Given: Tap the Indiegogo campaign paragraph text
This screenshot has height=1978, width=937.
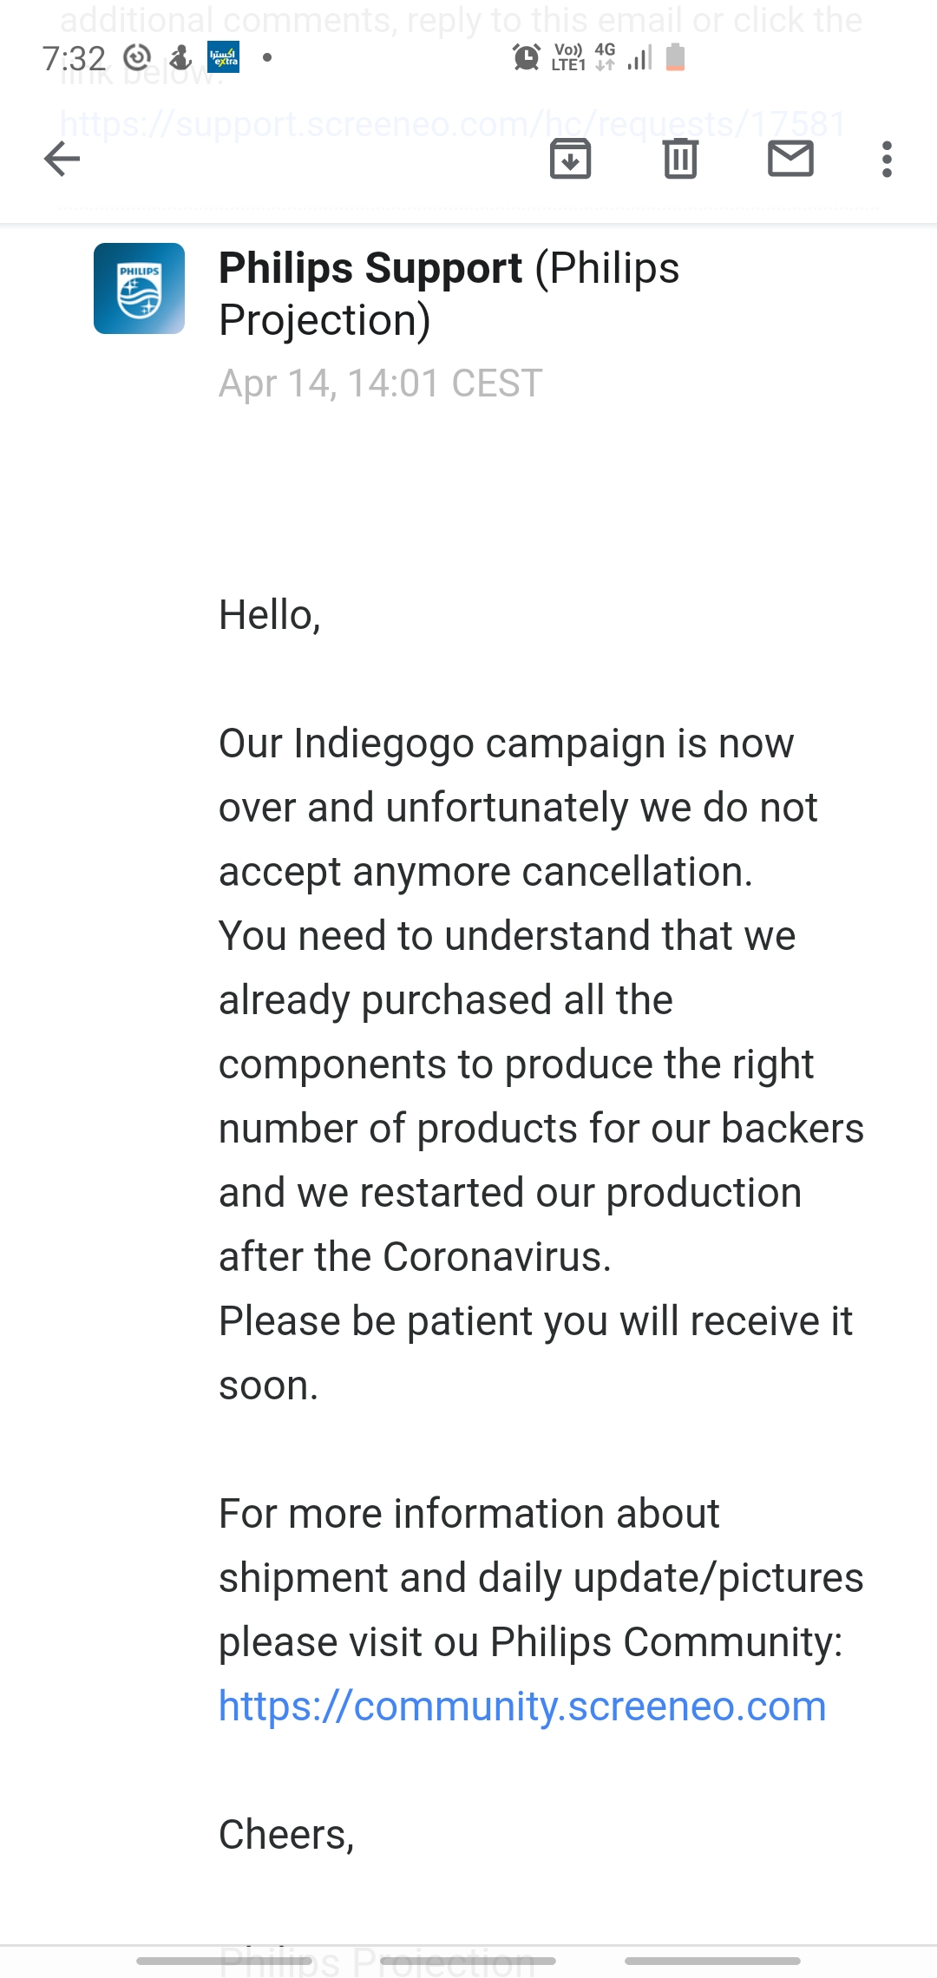Looking at the screenshot, I should (541, 1064).
